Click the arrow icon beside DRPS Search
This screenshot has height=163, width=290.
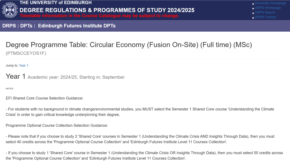click(x=253, y=13)
